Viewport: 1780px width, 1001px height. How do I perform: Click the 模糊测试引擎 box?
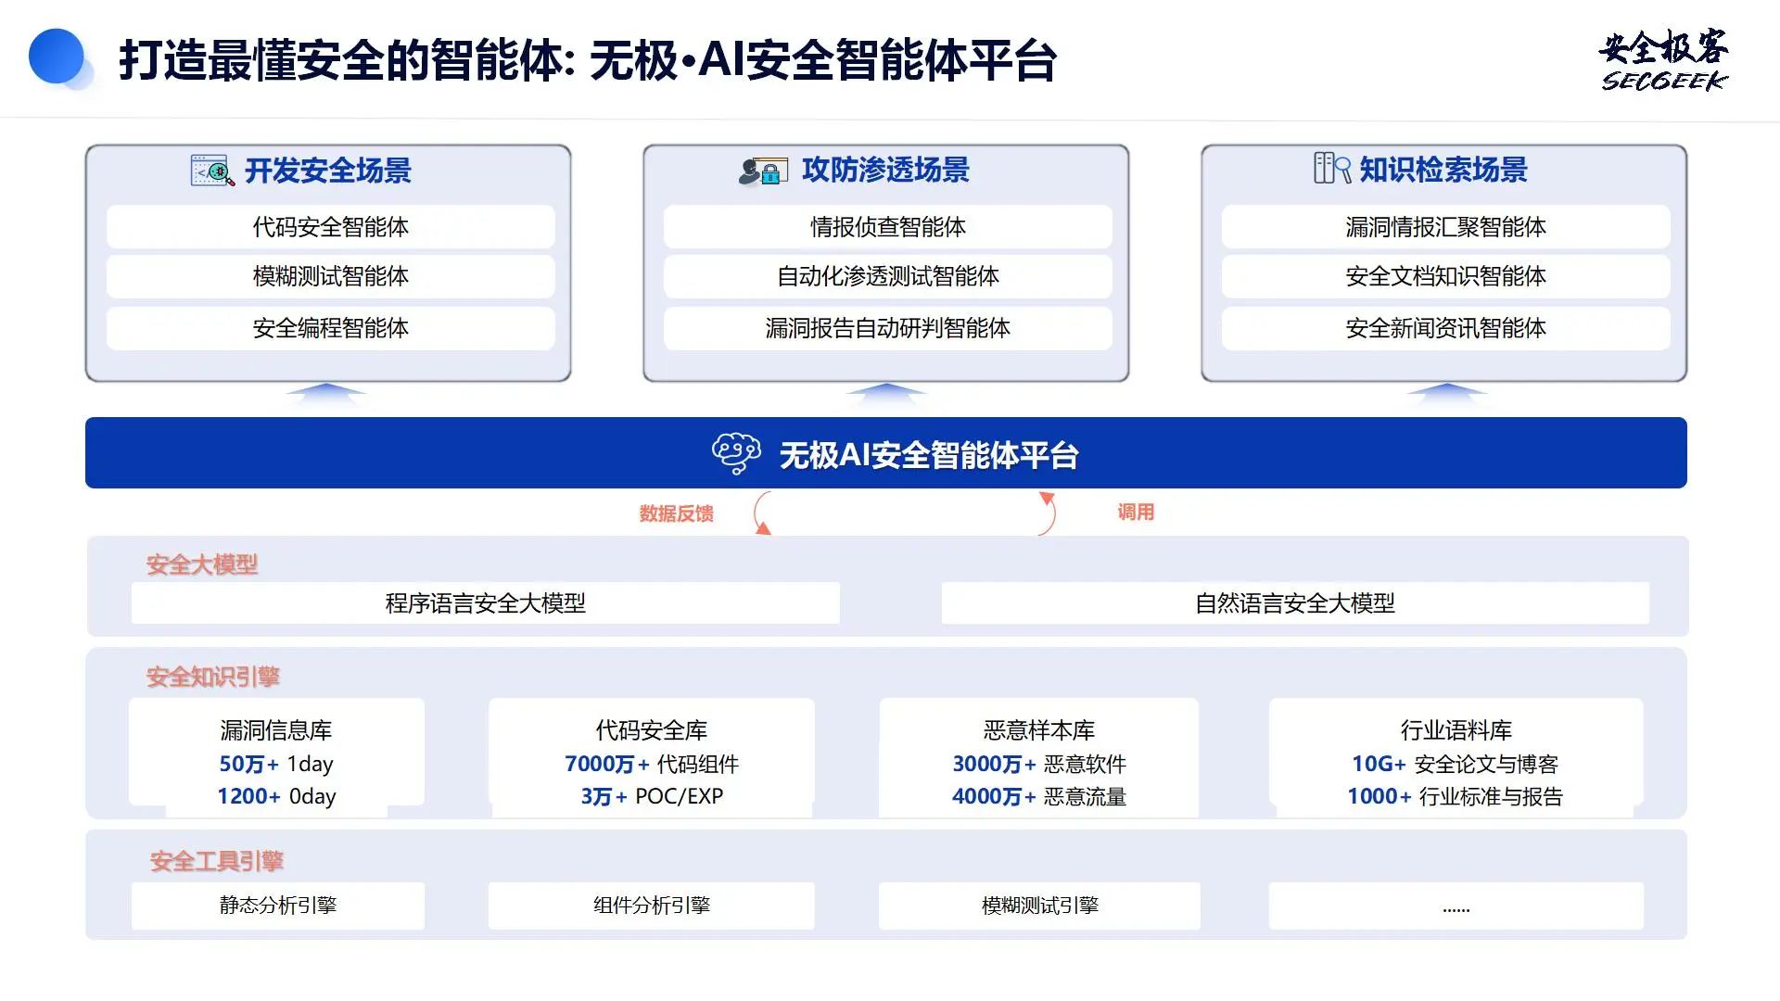coord(1039,906)
